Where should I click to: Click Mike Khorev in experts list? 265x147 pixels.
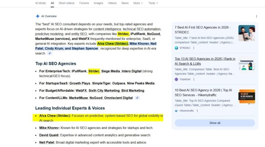pos(49,128)
